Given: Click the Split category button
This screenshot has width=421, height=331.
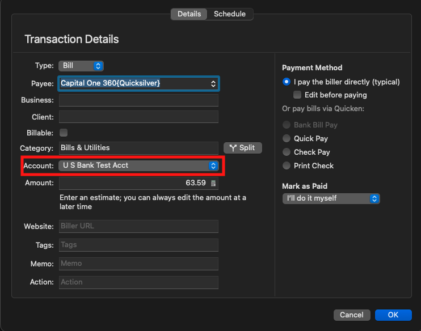Looking at the screenshot, I should pos(243,148).
